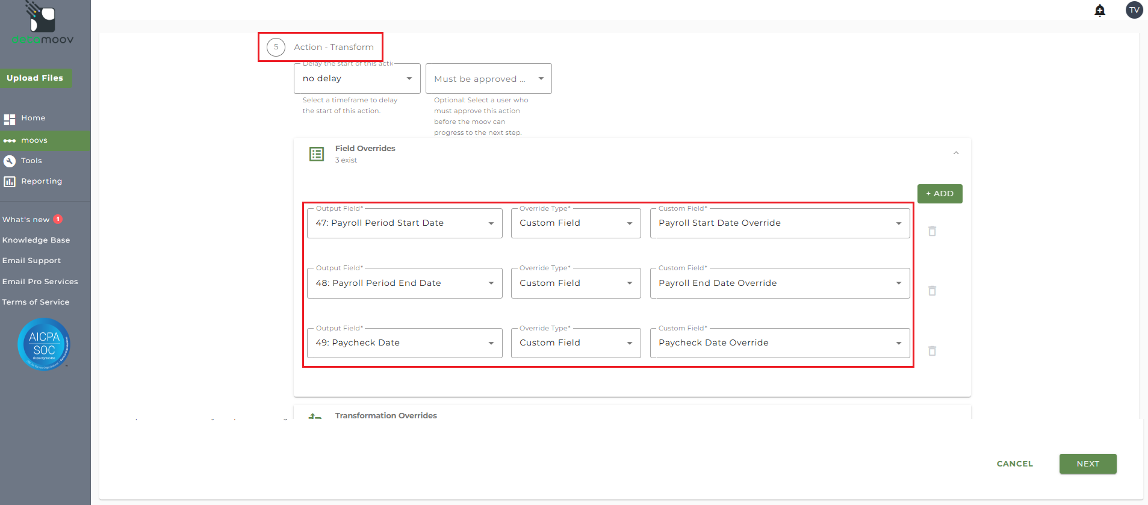
Task: Open the What's new link
Action: [26, 220]
